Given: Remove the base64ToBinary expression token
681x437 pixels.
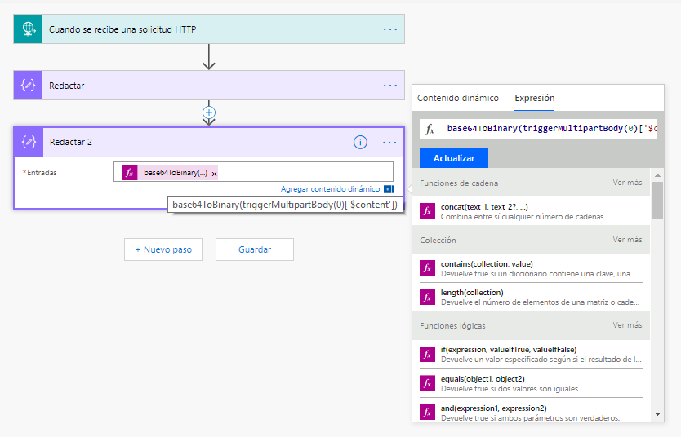Looking at the screenshot, I should click(215, 174).
